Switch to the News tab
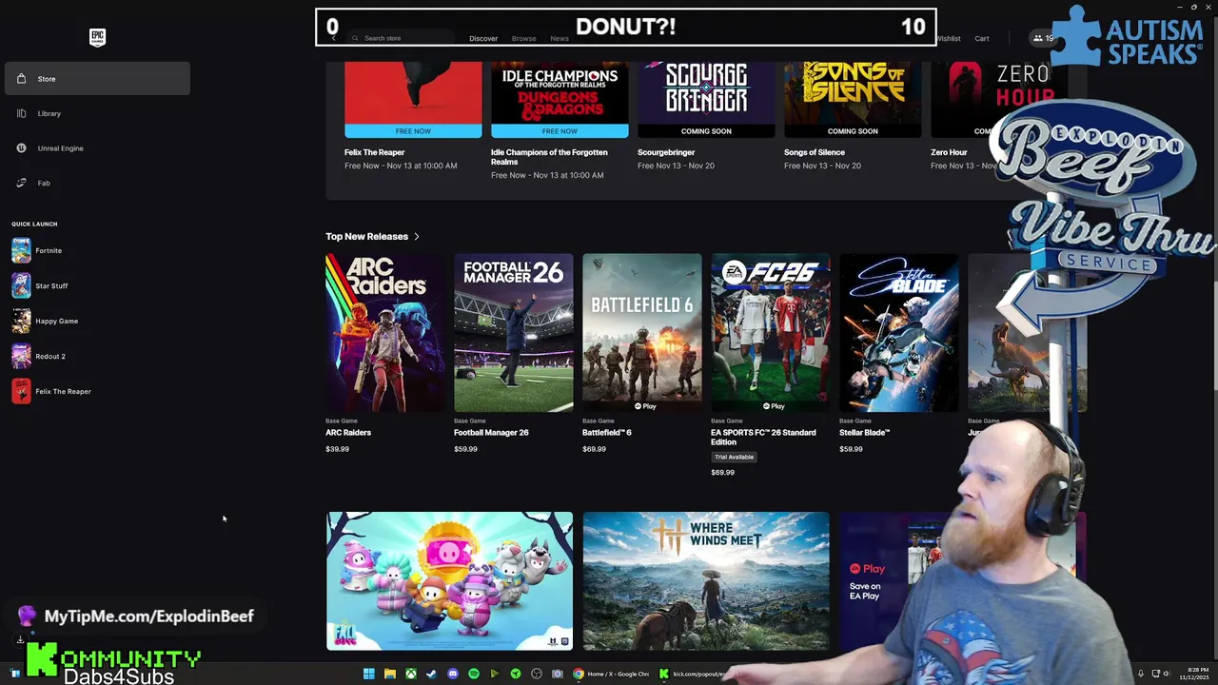Image resolution: width=1218 pixels, height=685 pixels. pos(560,38)
